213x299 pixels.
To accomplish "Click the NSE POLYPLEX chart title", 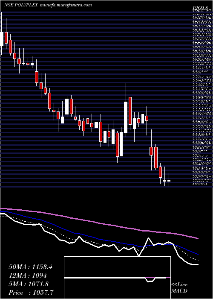I will 21,5.
